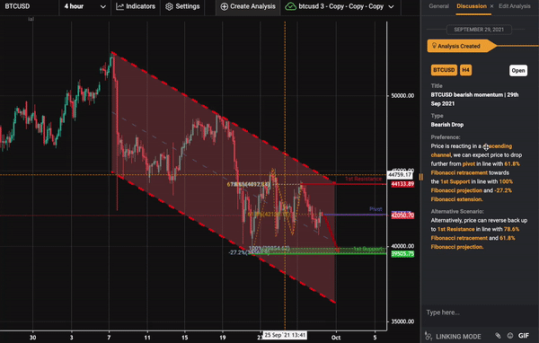Screen dimensions: 539x343
Task: Click the 'descending channel' highlighted link
Action: [x=472, y=151]
